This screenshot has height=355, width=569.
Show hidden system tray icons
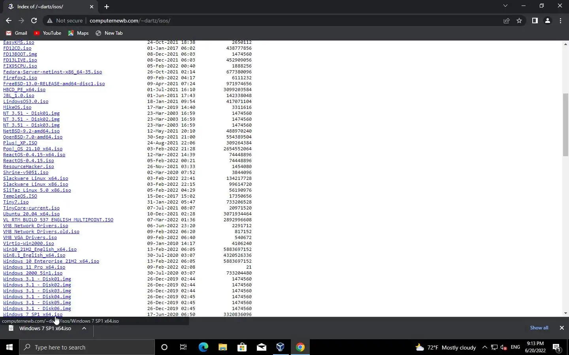(x=484, y=348)
